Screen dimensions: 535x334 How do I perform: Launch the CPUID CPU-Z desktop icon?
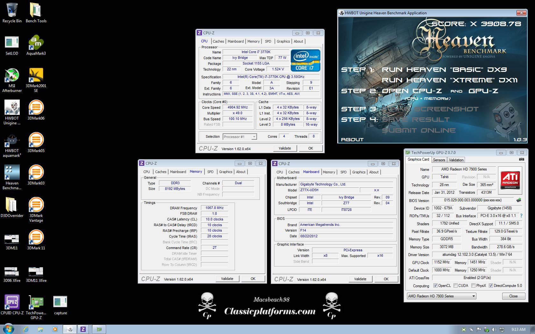coord(12,305)
